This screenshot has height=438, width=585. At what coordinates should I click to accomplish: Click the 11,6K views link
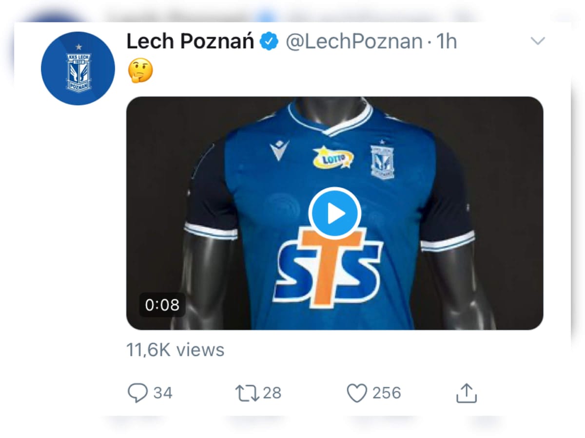pyautogui.click(x=175, y=349)
